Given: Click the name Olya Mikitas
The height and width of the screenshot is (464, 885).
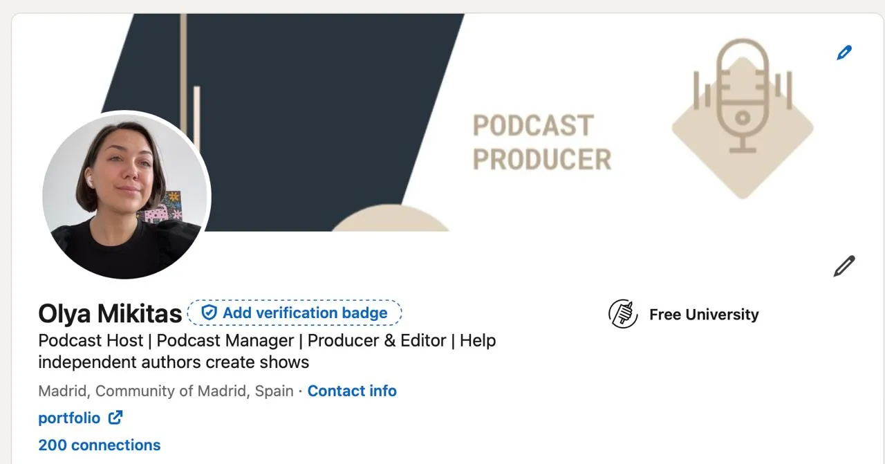Looking at the screenshot, I should pos(110,313).
